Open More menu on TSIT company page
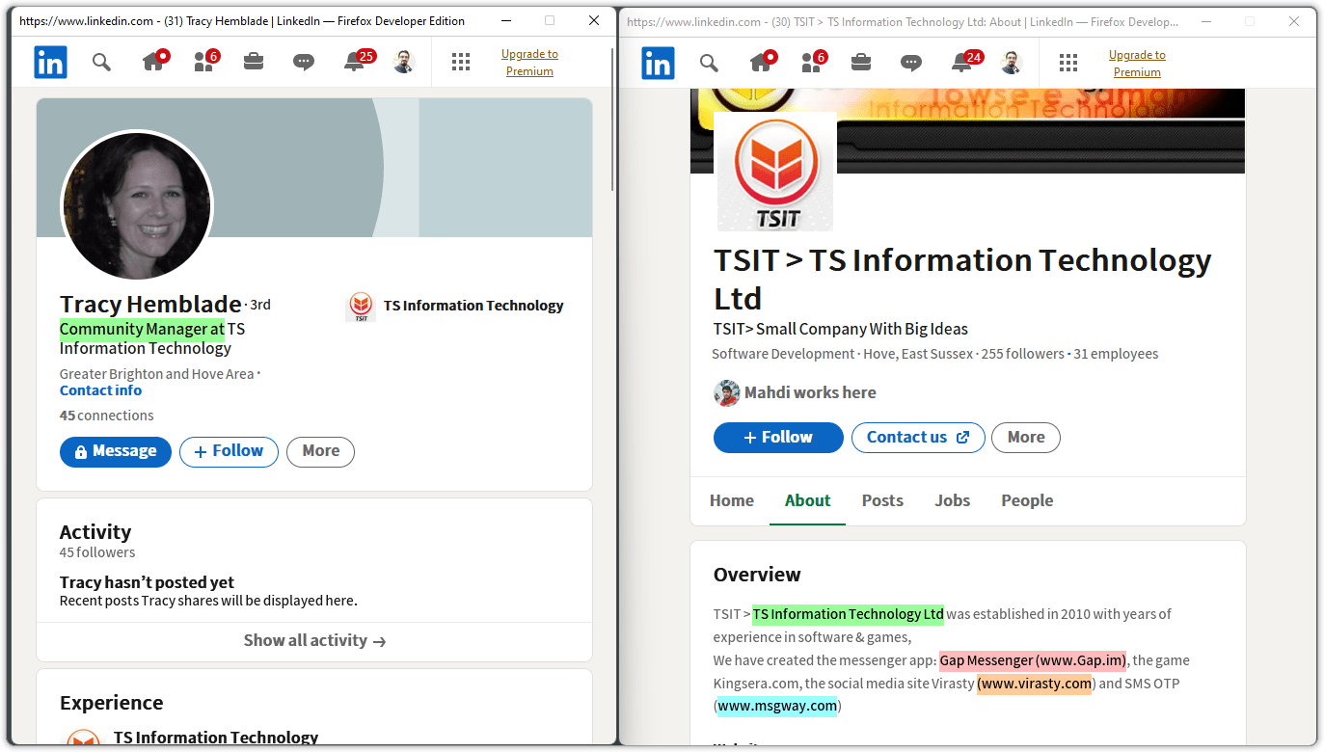This screenshot has width=1324, height=752. (1025, 438)
